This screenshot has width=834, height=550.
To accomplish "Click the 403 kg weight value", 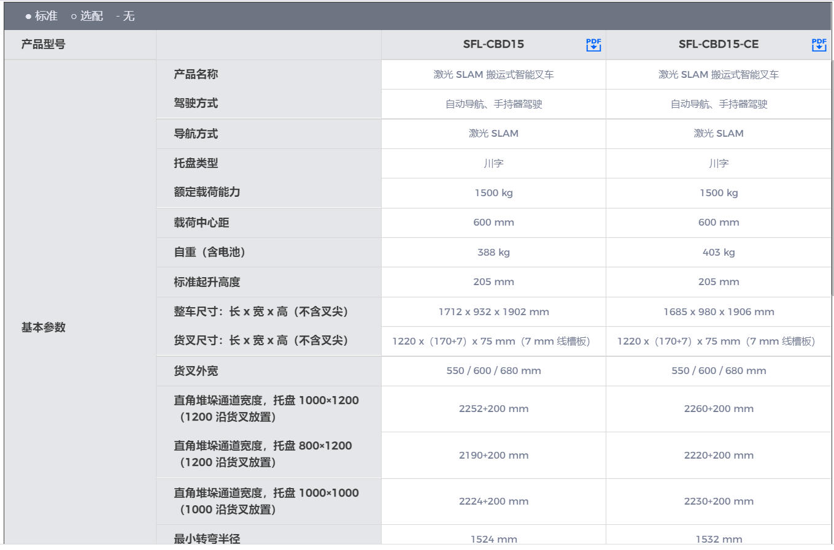I will pos(719,252).
